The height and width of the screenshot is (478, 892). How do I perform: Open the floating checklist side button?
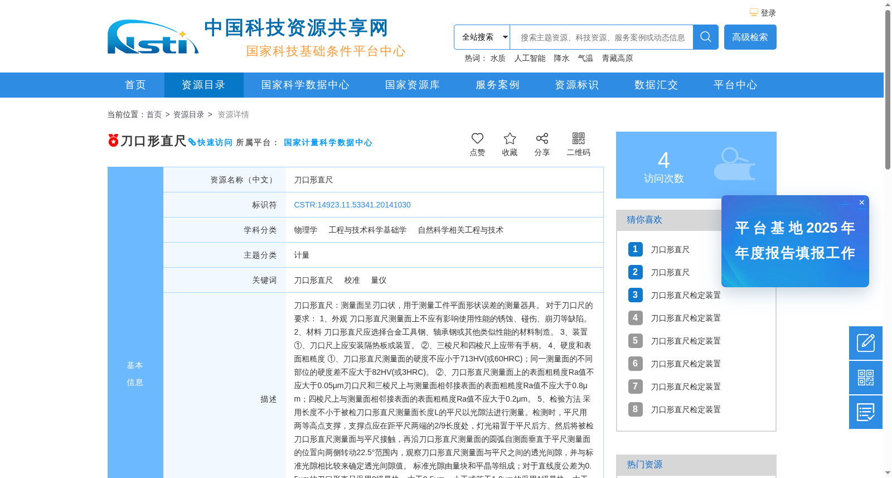point(866,412)
